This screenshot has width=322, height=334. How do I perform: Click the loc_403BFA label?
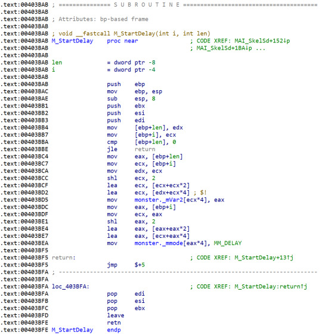70,287
